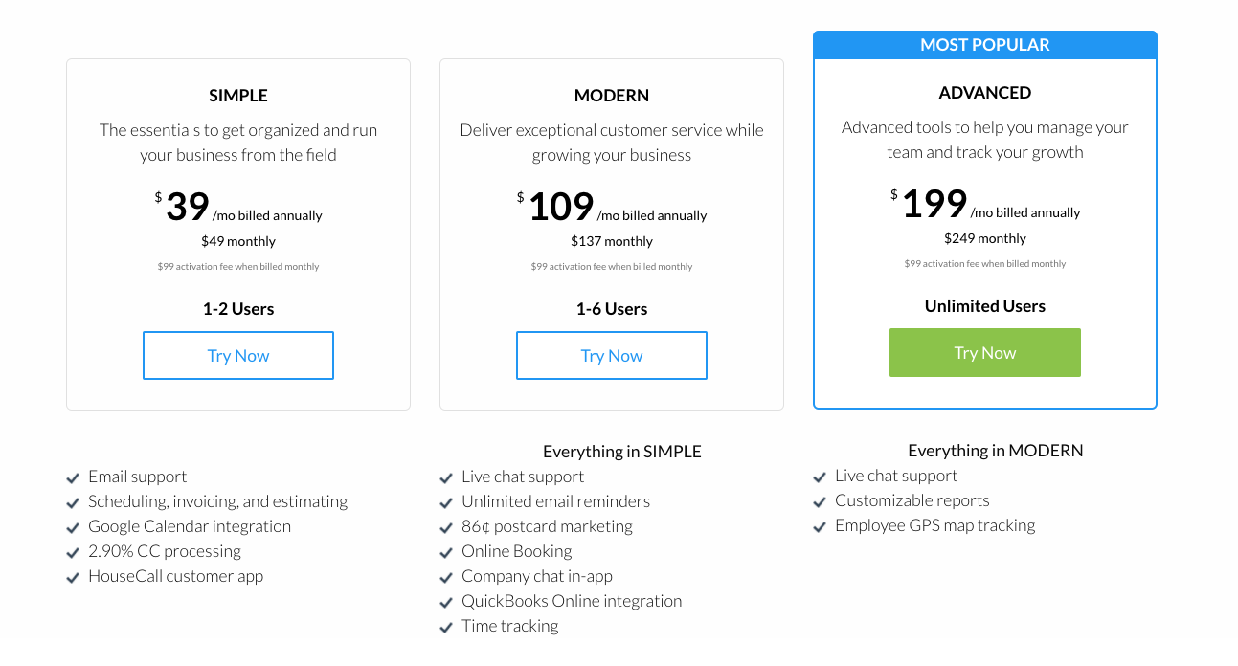1238x666 pixels.
Task: Click checkmark next to Online Booking
Action: [x=446, y=552]
